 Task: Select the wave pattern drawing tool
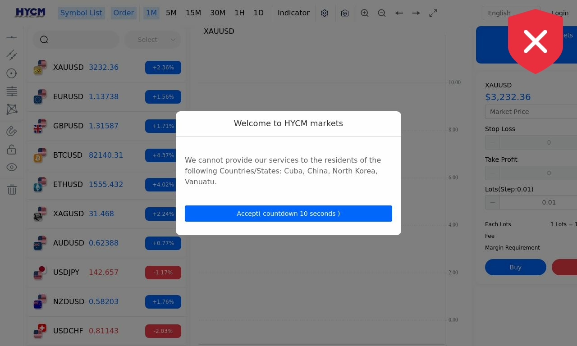tap(12, 109)
